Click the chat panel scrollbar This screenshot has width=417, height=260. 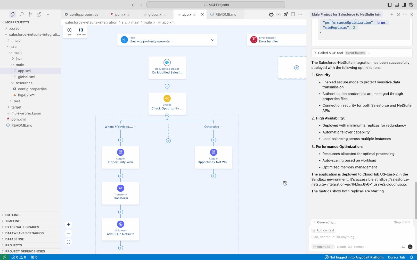point(416,201)
